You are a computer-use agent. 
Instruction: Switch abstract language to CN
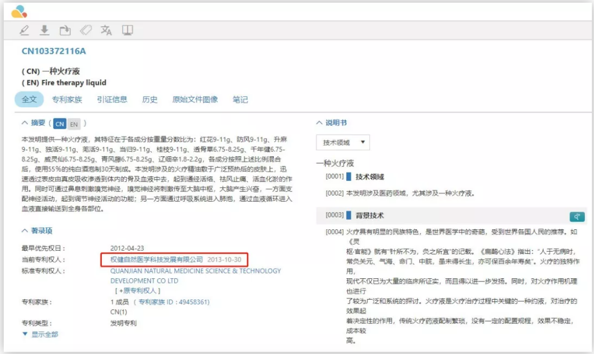(x=60, y=124)
